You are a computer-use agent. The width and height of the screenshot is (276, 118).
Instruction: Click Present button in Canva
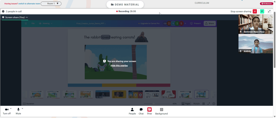[x=195, y=23]
